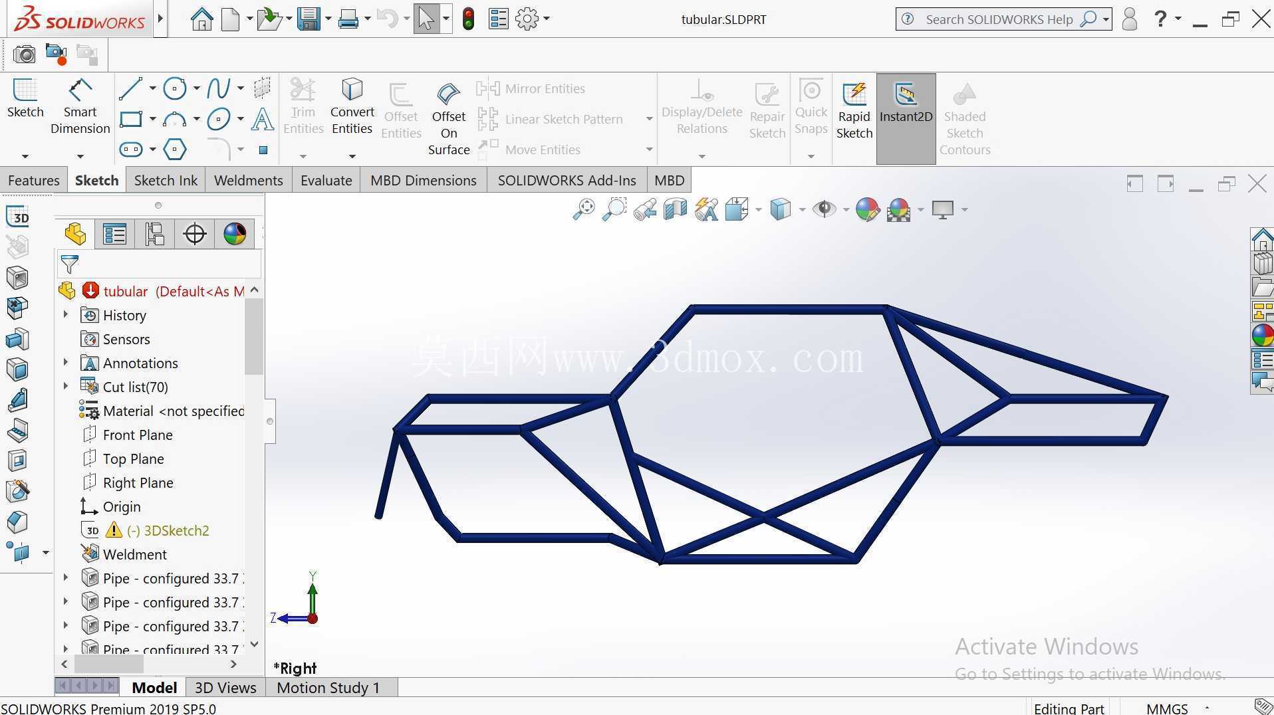
Task: Open the Sketch Ink tab
Action: 166,180
